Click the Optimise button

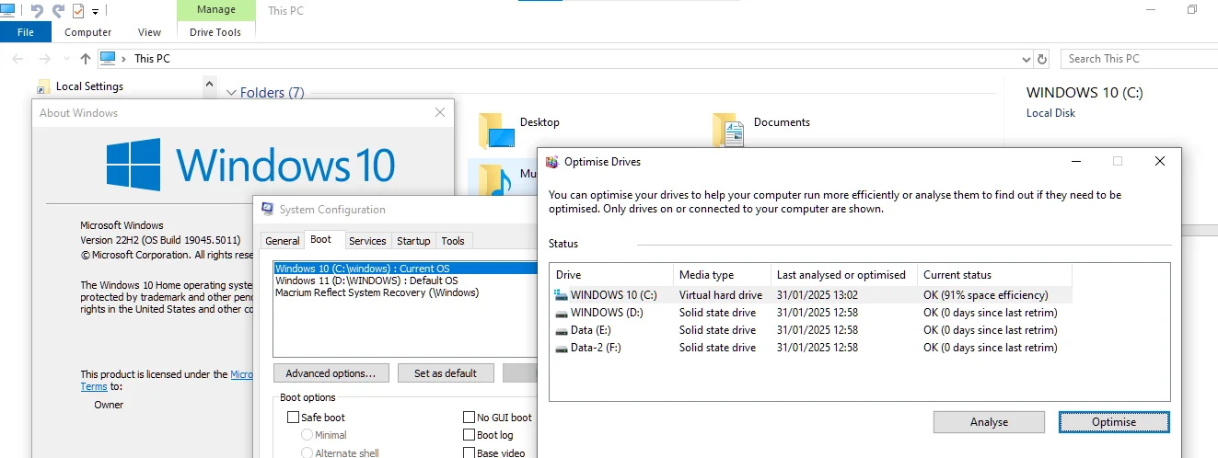click(1114, 422)
